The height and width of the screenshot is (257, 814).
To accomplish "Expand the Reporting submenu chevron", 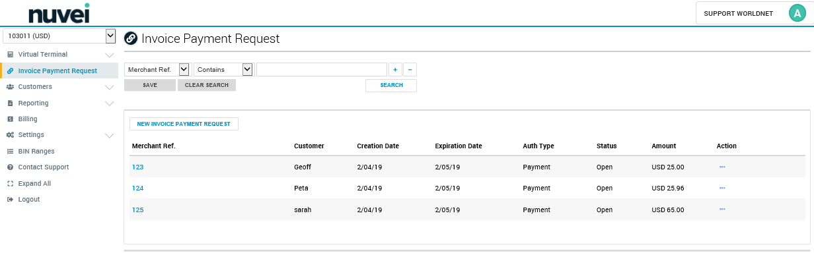I will (x=110, y=103).
